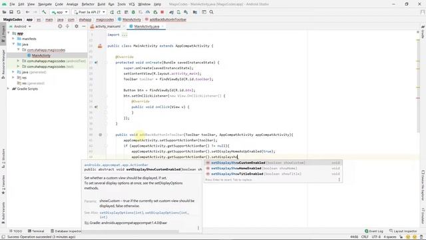Click the Project Structure folder icon

[195, 12]
